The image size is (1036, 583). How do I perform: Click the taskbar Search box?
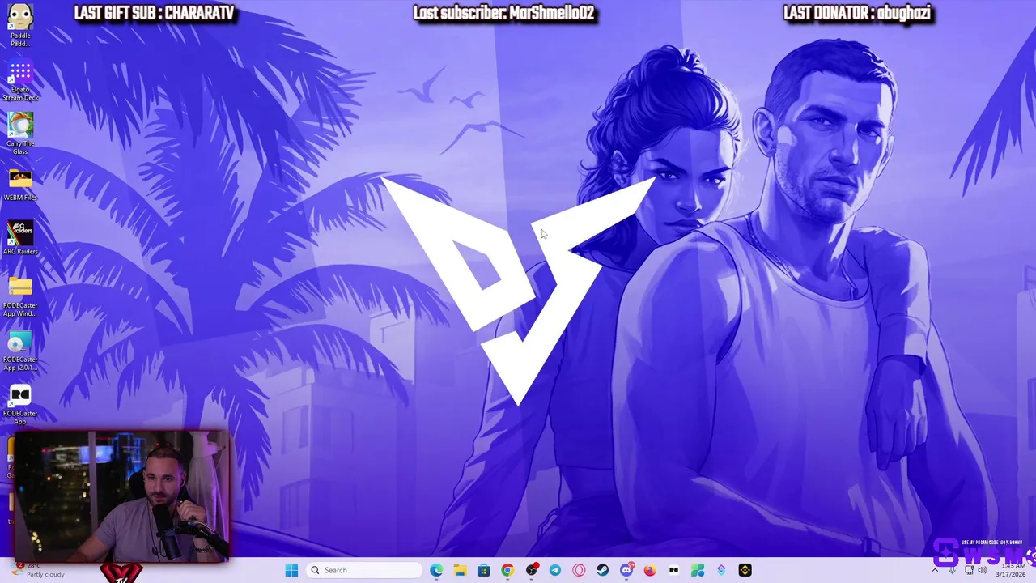(364, 570)
